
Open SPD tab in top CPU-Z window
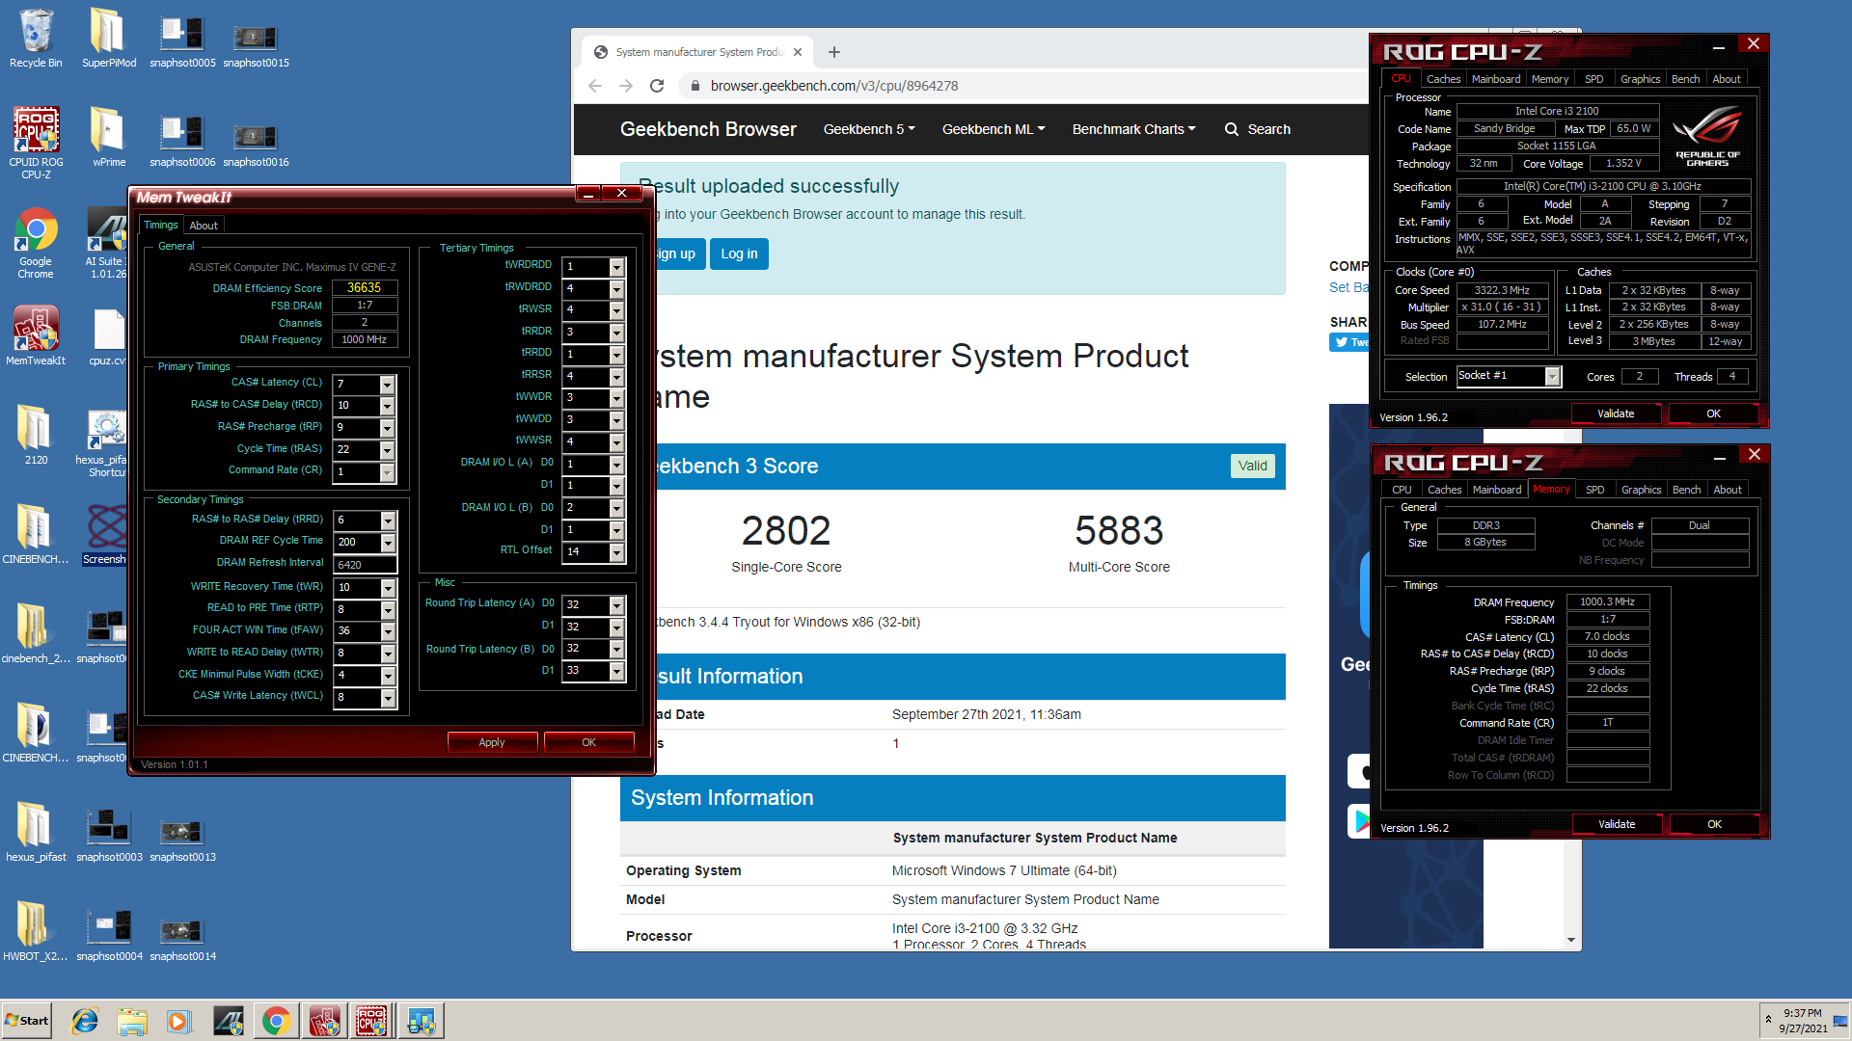[x=1594, y=79]
